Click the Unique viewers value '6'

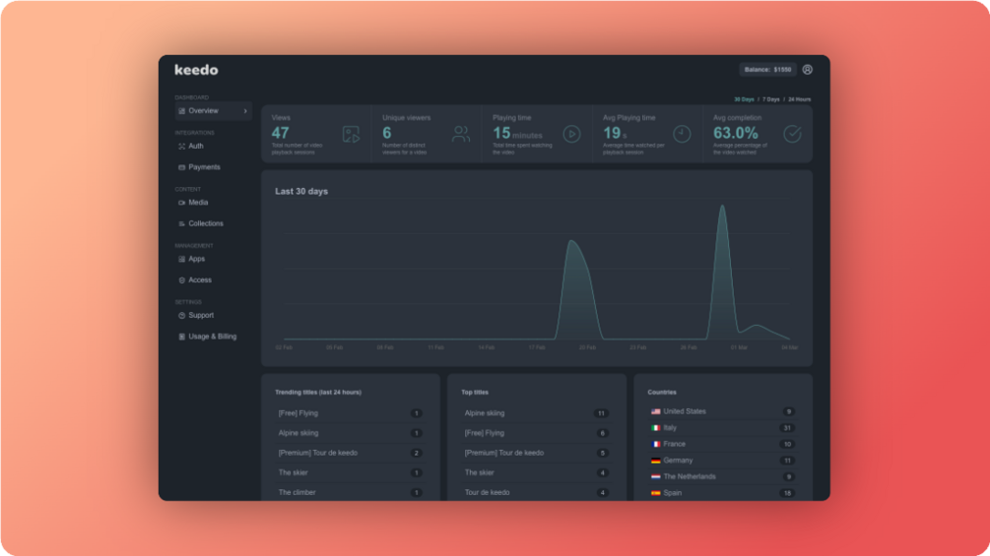(x=386, y=133)
